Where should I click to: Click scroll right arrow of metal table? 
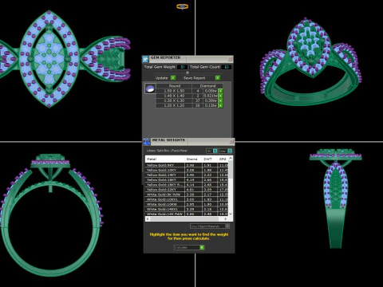pos(225,219)
